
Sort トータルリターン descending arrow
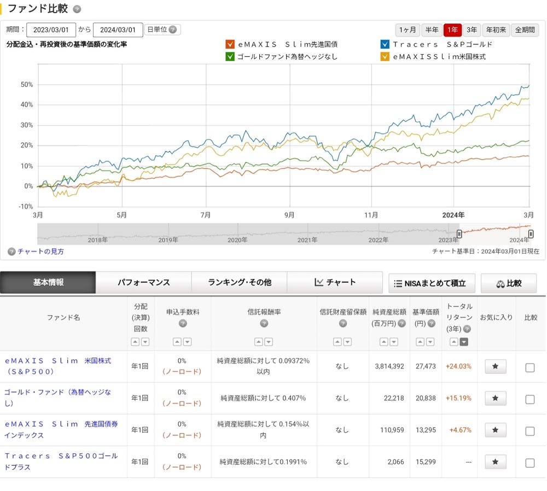tap(464, 342)
